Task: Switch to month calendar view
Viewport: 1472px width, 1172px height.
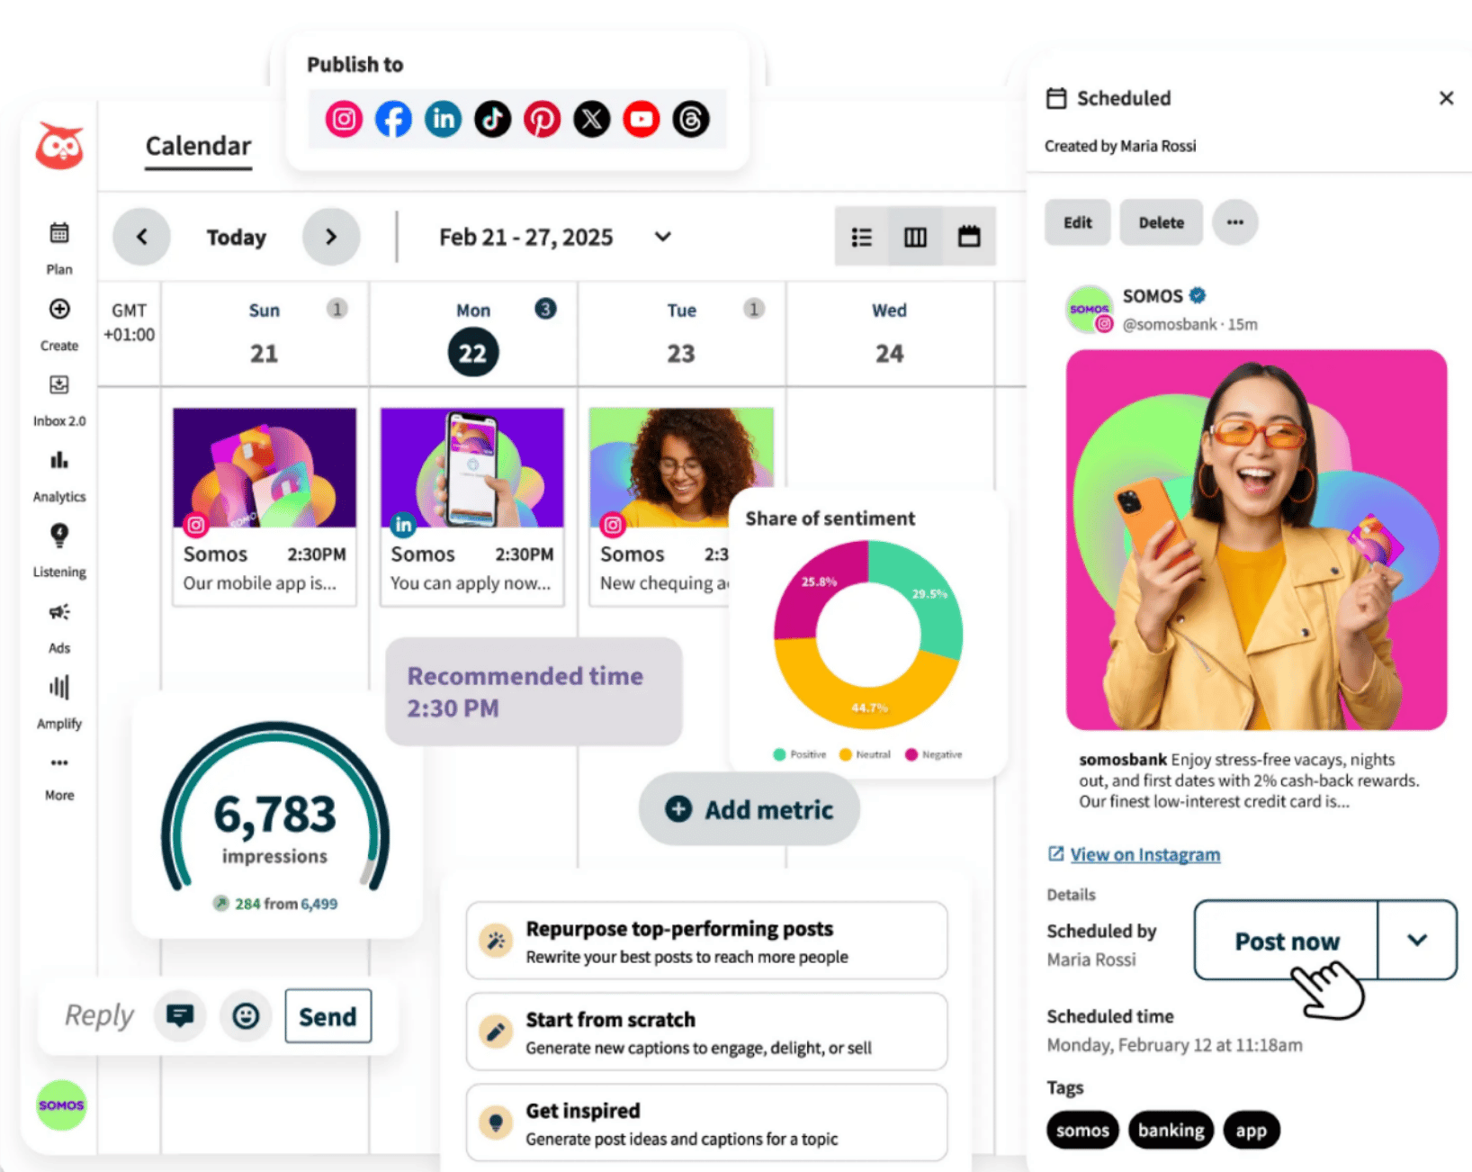Action: (x=969, y=237)
